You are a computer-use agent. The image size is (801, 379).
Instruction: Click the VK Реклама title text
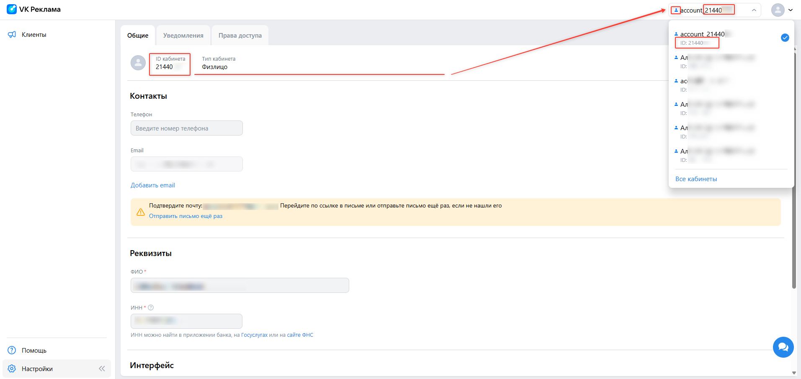pos(40,9)
